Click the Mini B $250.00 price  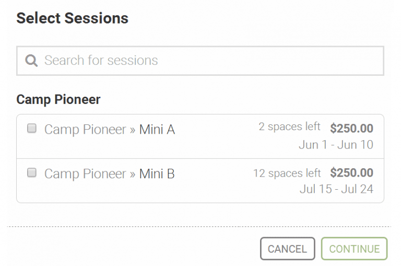click(351, 173)
